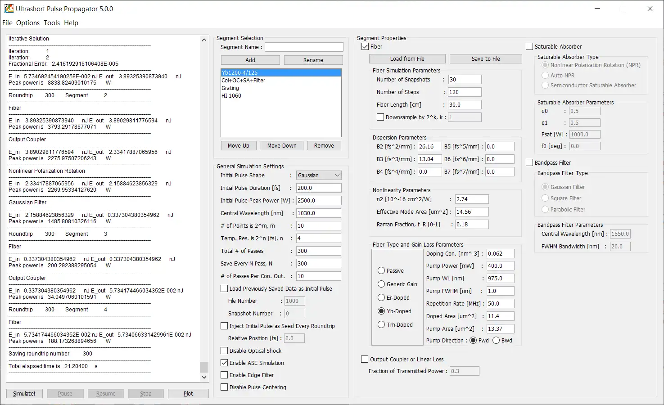Select Er-Doped radio button
Screen dimensions: 664x405
point(381,298)
